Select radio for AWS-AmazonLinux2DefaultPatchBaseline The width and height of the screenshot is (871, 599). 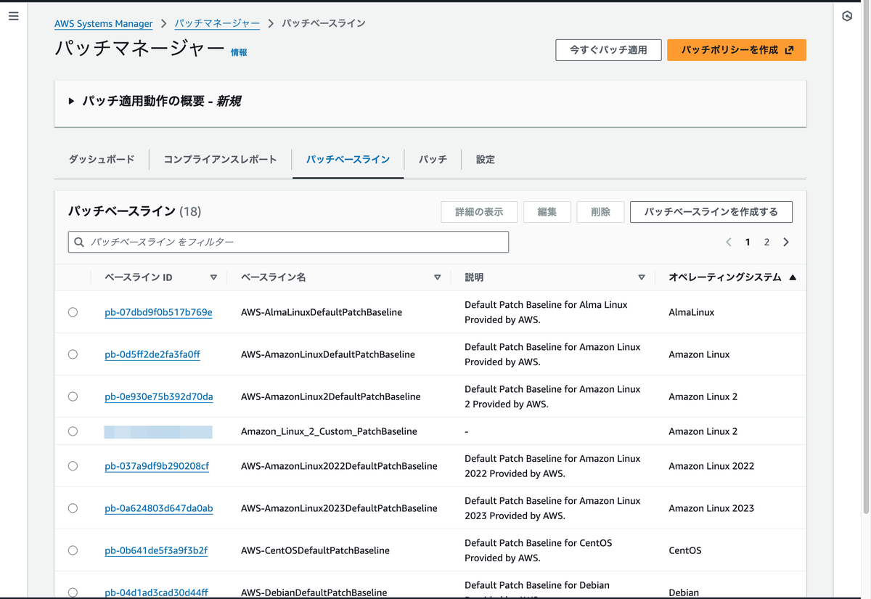(73, 396)
